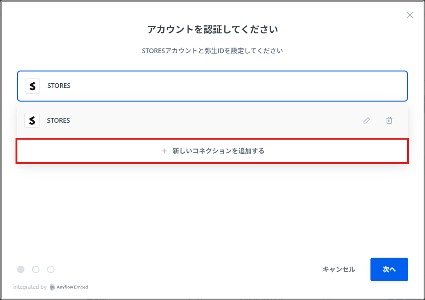Choose the STORES option in the dropdown list

[x=212, y=120]
